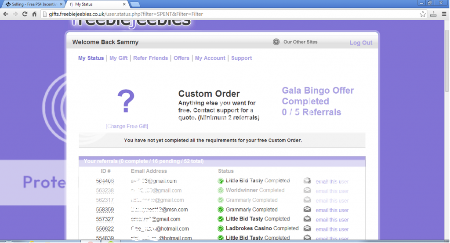Close the Selling - Free PS4 tab

[x=61, y=4]
